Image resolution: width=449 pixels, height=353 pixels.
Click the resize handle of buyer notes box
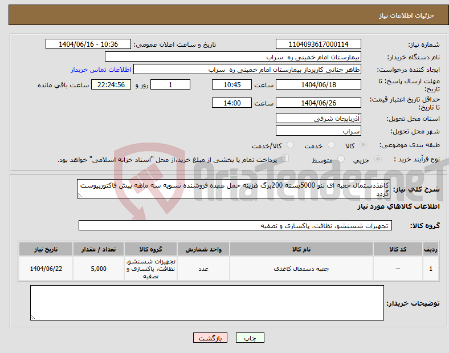pyautogui.click(x=33, y=318)
